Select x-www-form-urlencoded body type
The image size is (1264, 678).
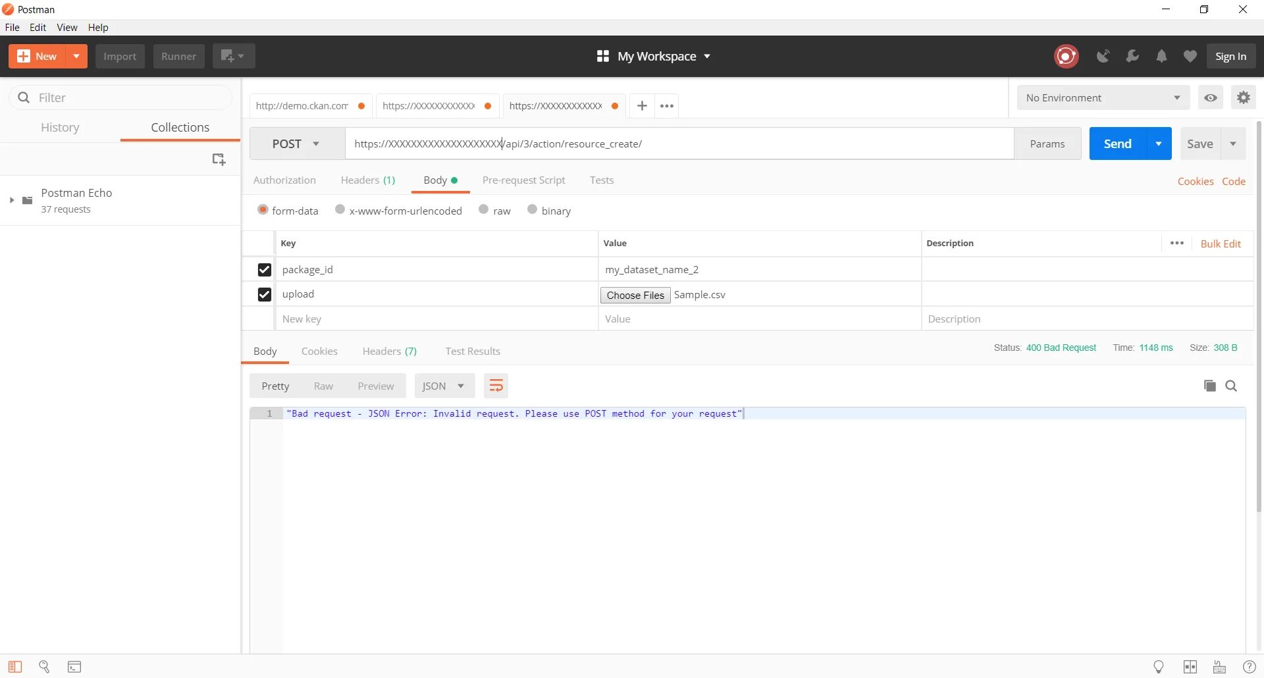340,209
